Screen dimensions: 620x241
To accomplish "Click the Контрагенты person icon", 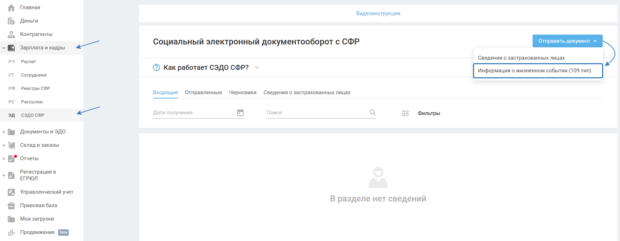I will coord(11,35).
